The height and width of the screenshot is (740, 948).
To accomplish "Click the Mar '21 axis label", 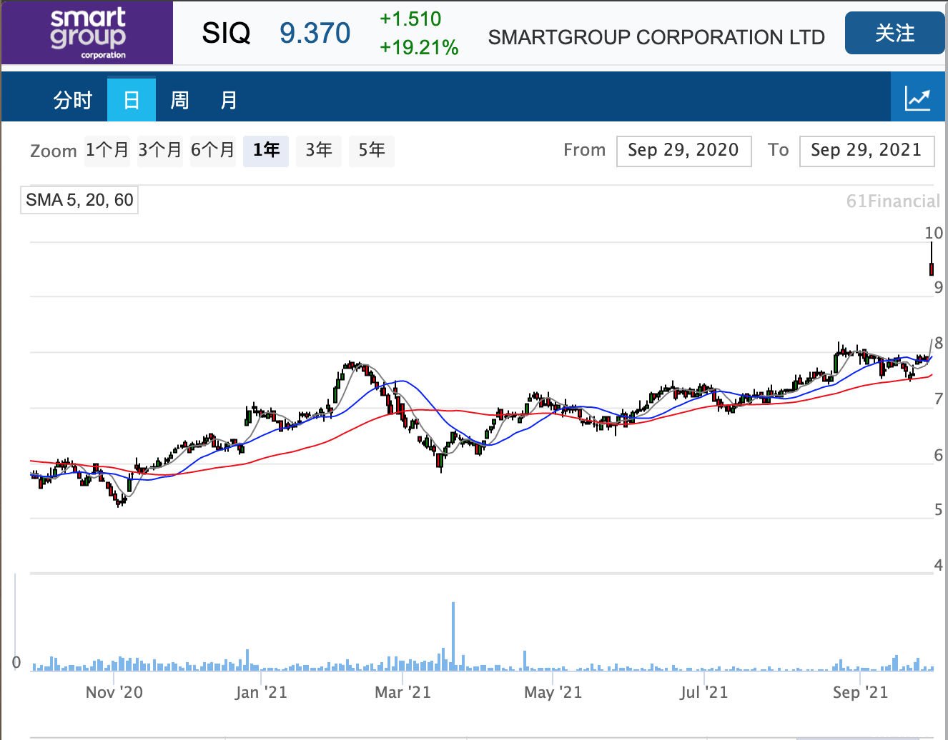I will tap(403, 692).
